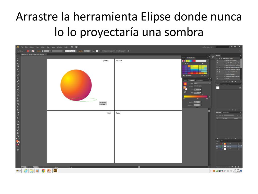Click the Fill color swatch in control bar

[x=28, y=51]
